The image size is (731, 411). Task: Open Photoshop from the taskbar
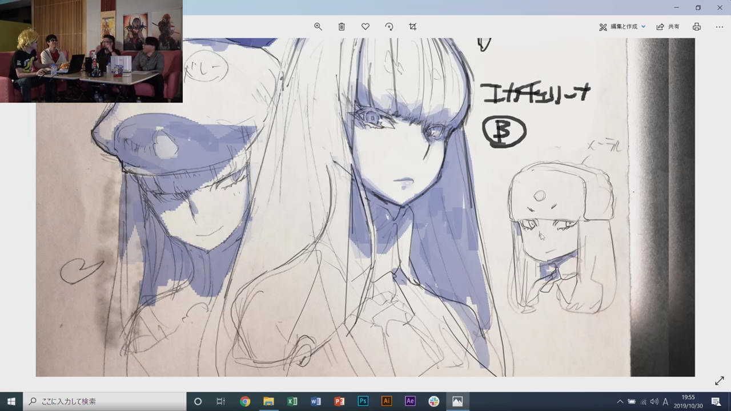tap(363, 401)
